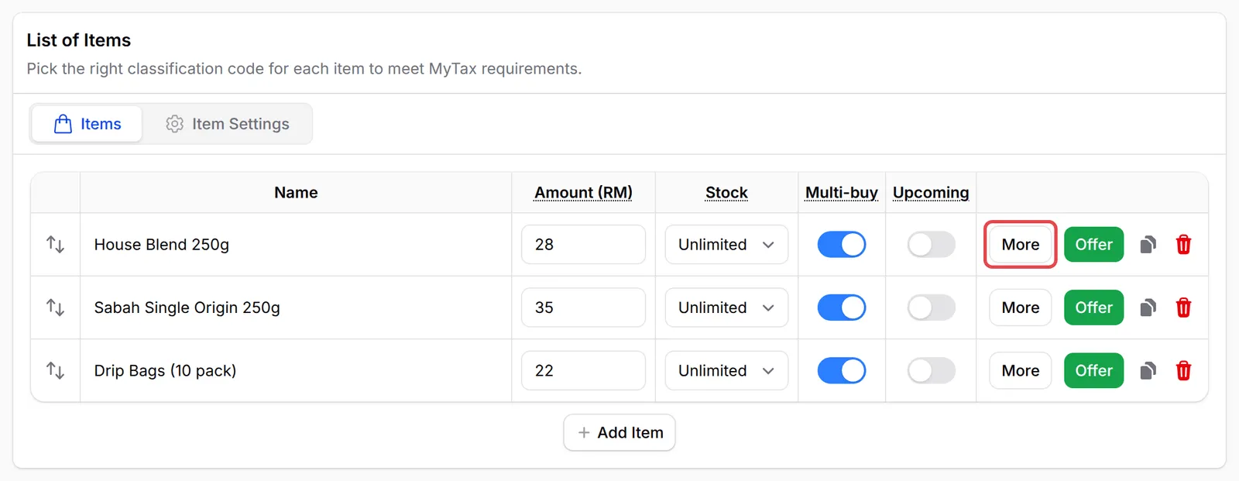Delete the House Blend 250g item

(x=1183, y=245)
